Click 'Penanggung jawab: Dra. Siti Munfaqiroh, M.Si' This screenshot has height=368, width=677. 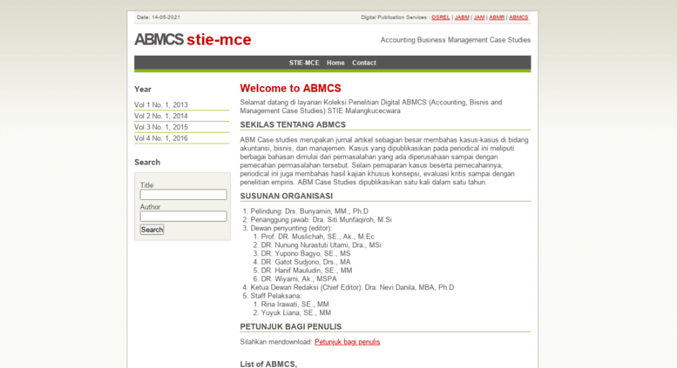[x=322, y=220]
